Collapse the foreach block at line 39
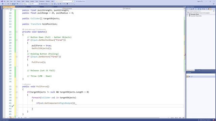216x121 pixels. 17,98
